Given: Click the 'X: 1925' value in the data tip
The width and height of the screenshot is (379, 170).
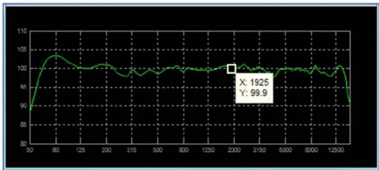Looking at the screenshot, I should pos(254,83).
